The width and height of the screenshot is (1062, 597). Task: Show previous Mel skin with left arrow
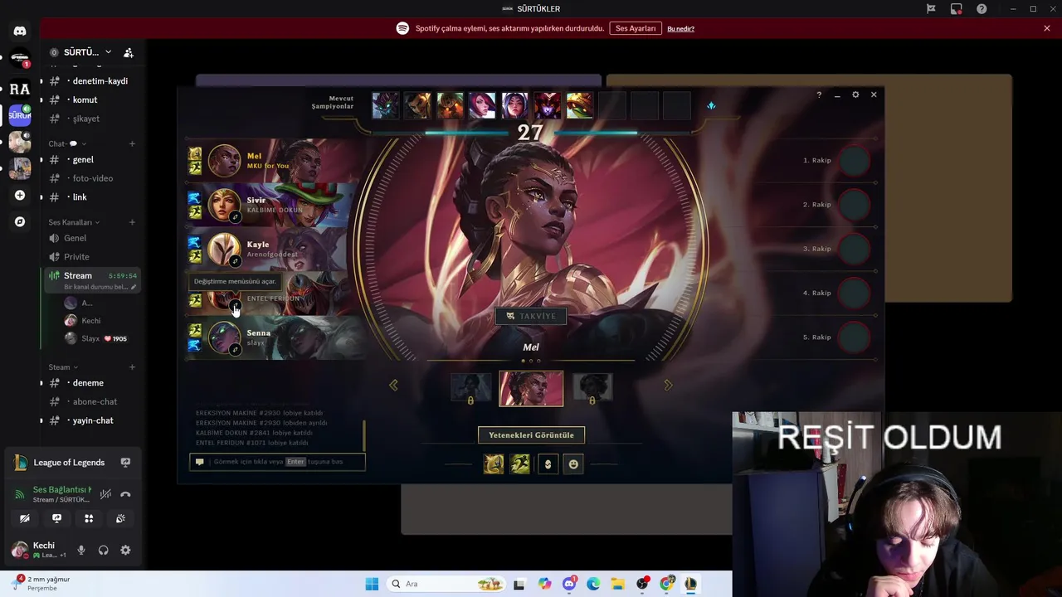pyautogui.click(x=393, y=385)
